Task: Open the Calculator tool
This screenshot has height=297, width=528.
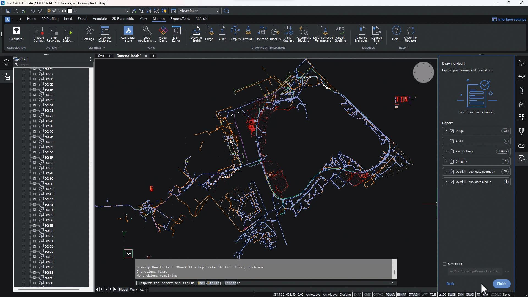Action: 16,34
